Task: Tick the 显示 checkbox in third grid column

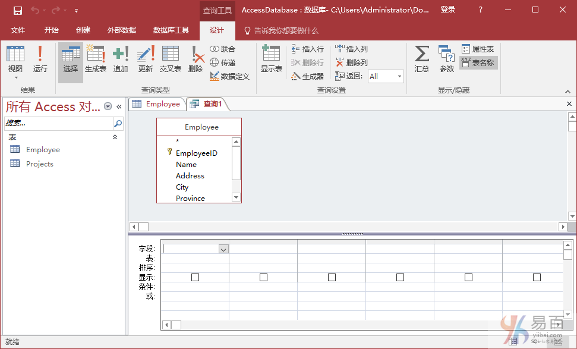Action: tap(332, 277)
